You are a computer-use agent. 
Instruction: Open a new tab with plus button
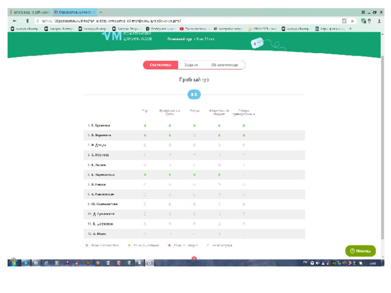(x=101, y=12)
